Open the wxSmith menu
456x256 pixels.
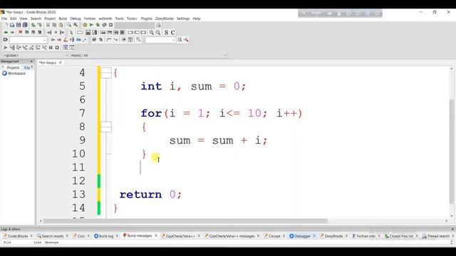105,18
